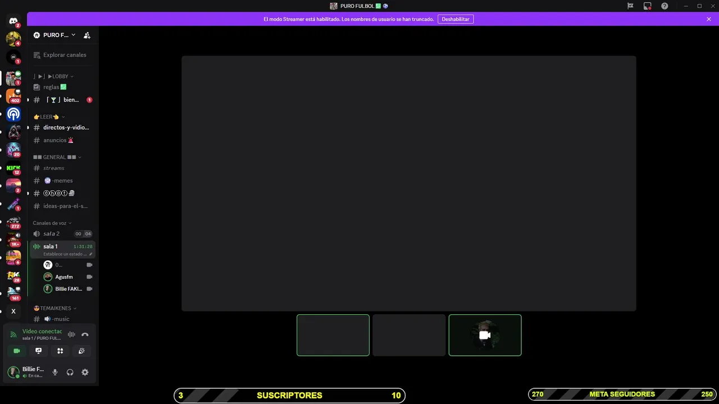Open the soundboard button
Viewport: 719px width, 404px height.
coord(81,351)
